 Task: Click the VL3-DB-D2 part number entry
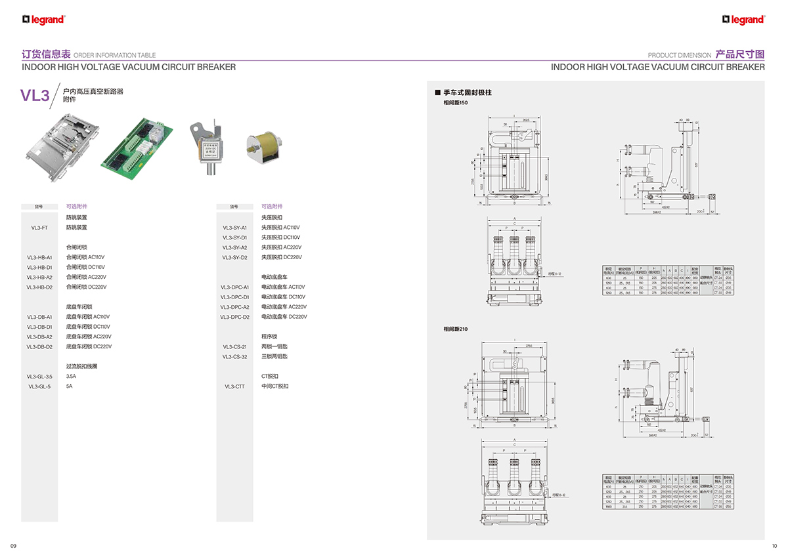(x=39, y=346)
